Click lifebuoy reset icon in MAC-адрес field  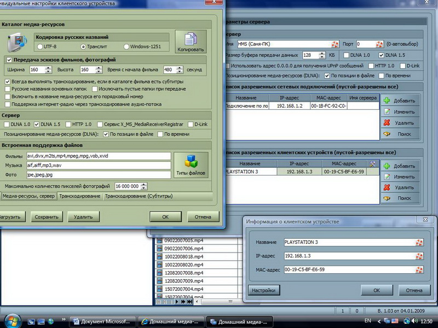pyautogui.click(x=419, y=270)
